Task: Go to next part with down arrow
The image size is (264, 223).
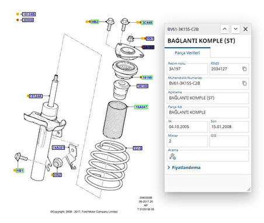Action: point(235,29)
